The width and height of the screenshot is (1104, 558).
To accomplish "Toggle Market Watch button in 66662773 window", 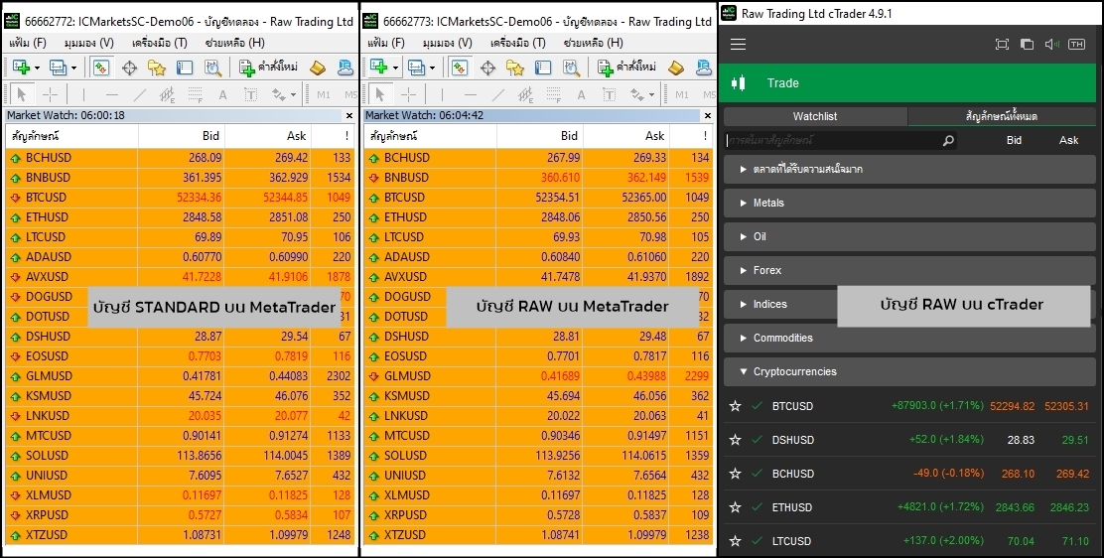I will pos(459,68).
